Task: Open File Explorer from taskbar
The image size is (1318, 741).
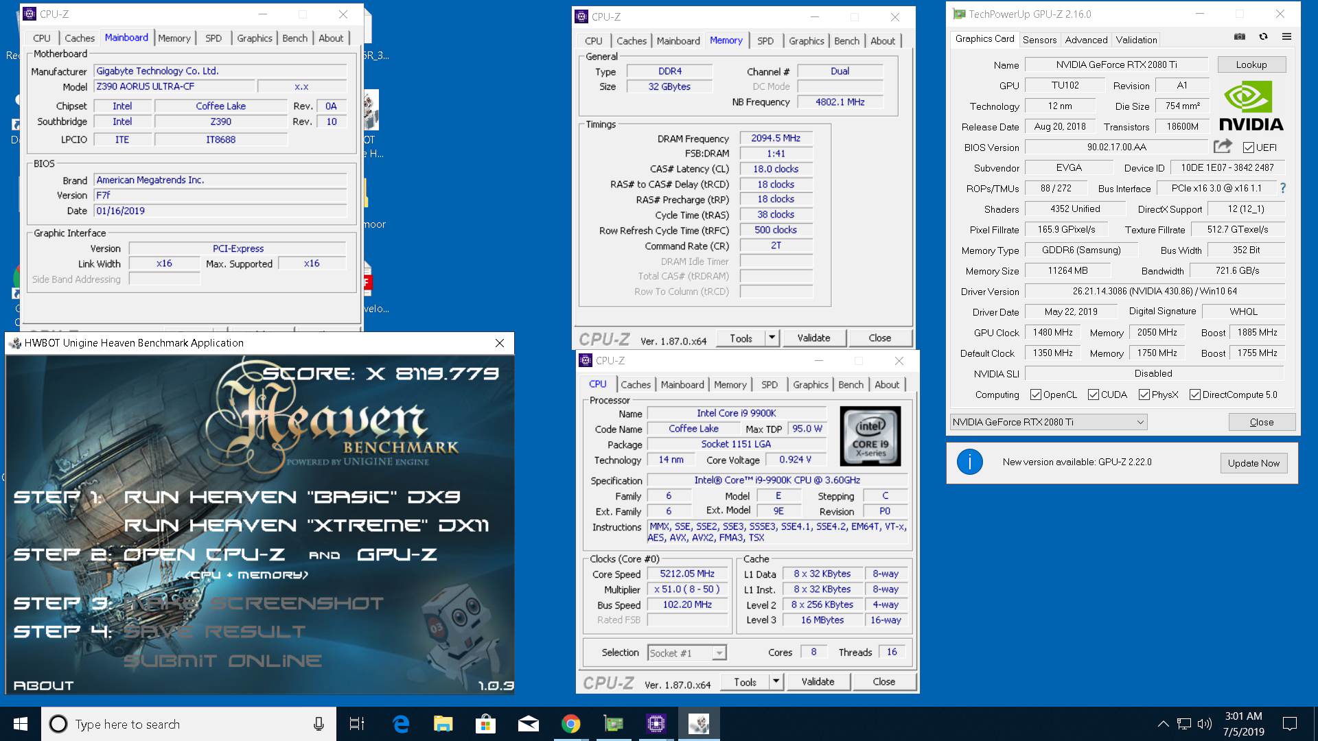Action: [443, 724]
